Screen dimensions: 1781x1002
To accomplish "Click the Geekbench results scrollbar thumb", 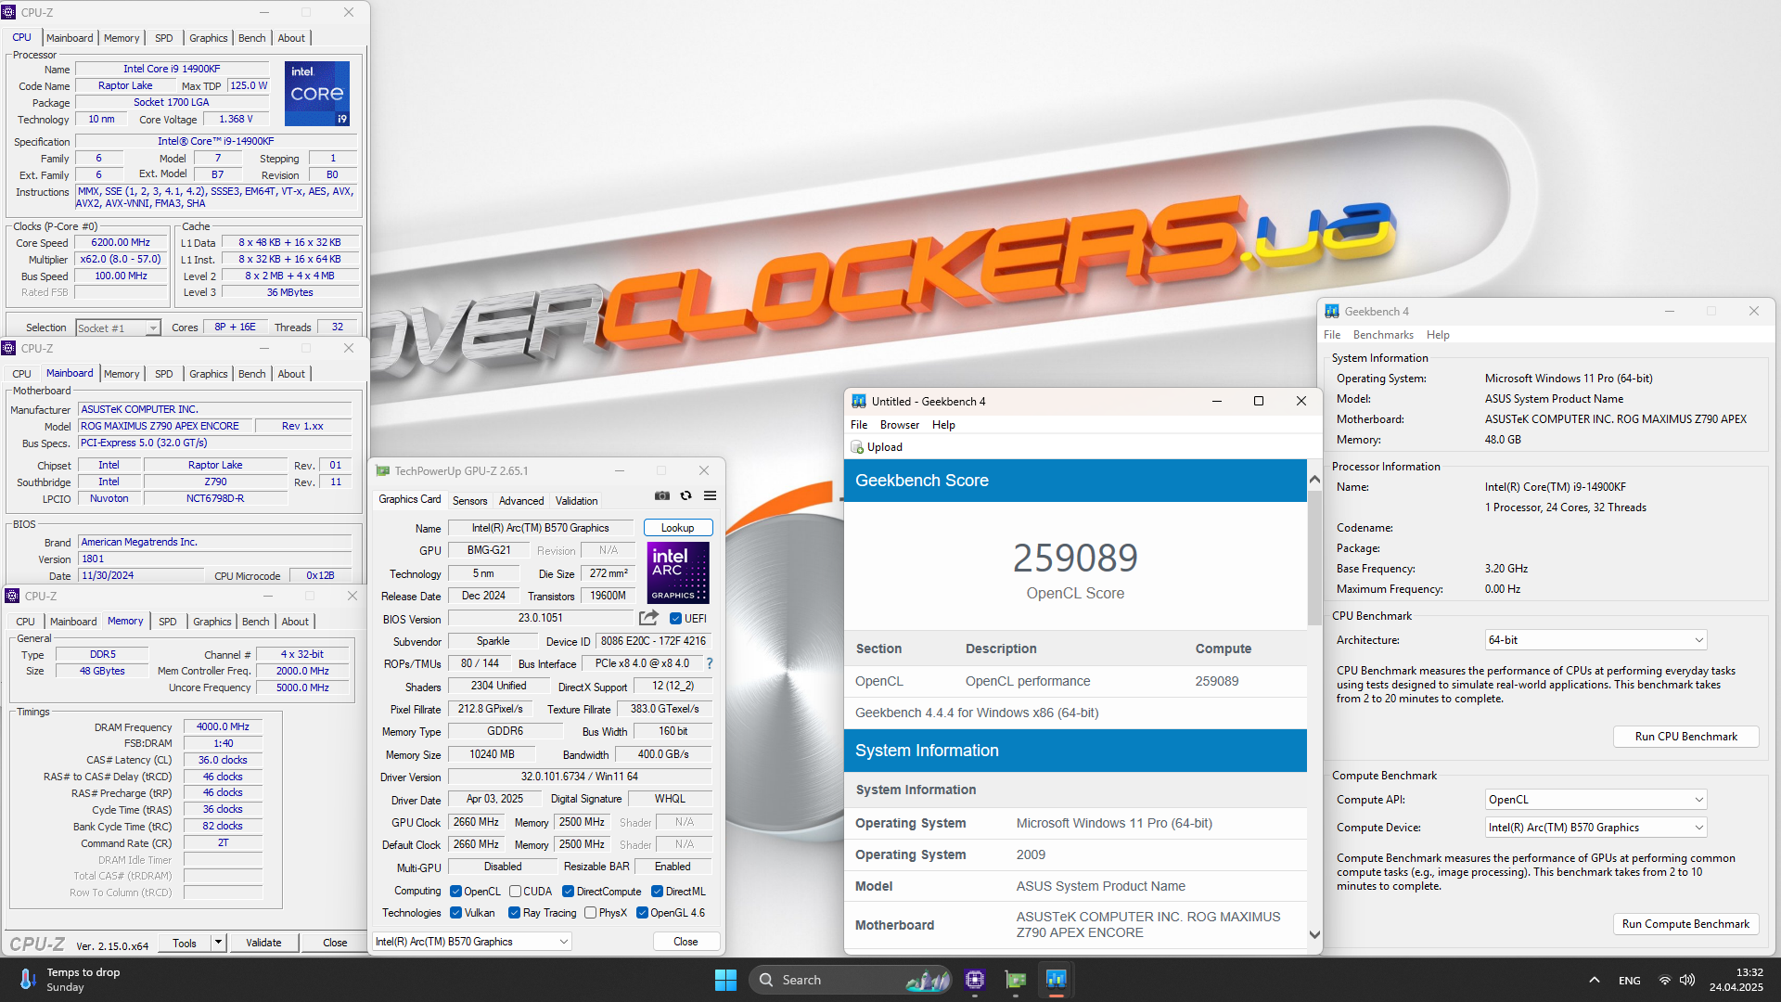I will [1314, 557].
